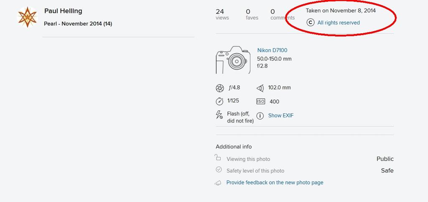Click the ISO icon beside 400
This screenshot has width=428, height=202.
click(260, 102)
